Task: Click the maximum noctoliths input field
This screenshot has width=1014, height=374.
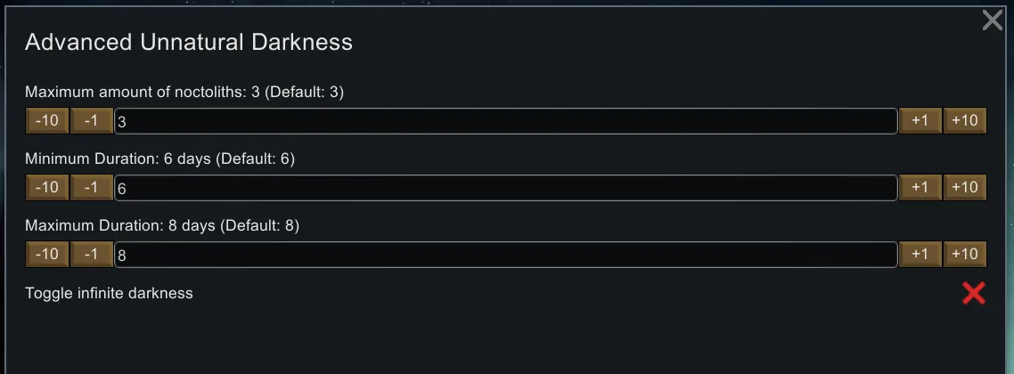Action: click(x=505, y=121)
